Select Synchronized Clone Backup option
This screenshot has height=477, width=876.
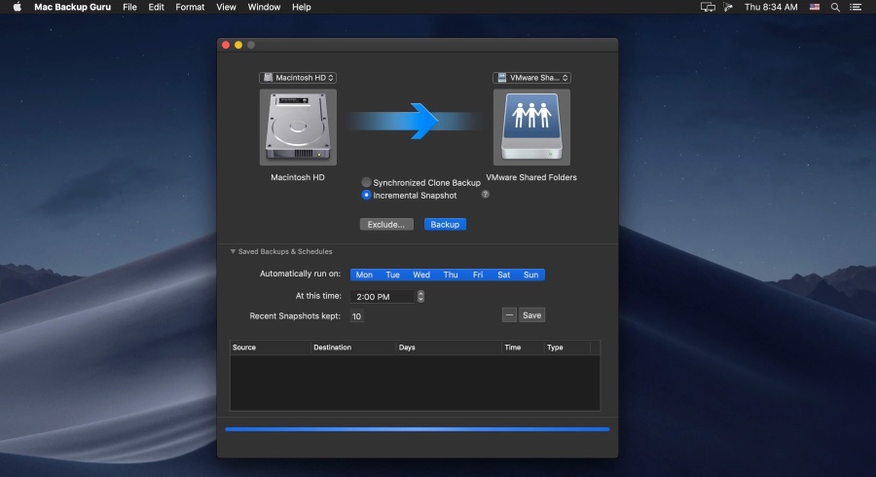[x=420, y=183]
